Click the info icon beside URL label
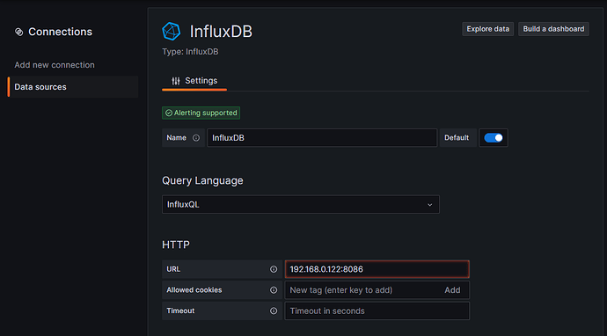This screenshot has width=607, height=336. (x=274, y=269)
